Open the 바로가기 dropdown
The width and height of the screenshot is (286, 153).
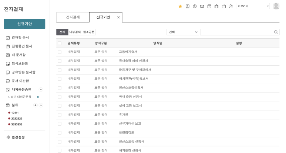253,6
